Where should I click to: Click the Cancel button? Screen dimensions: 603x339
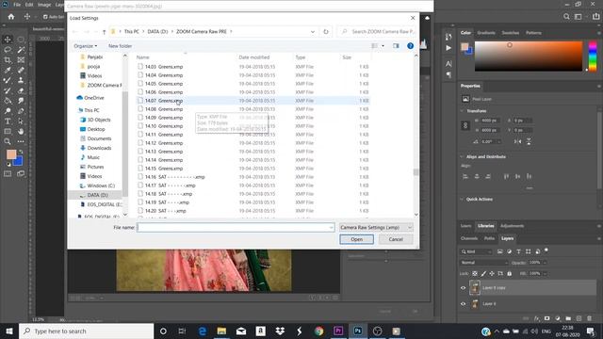pos(396,239)
